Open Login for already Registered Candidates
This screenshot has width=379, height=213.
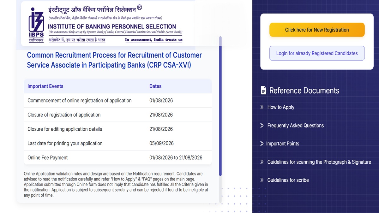(317, 53)
